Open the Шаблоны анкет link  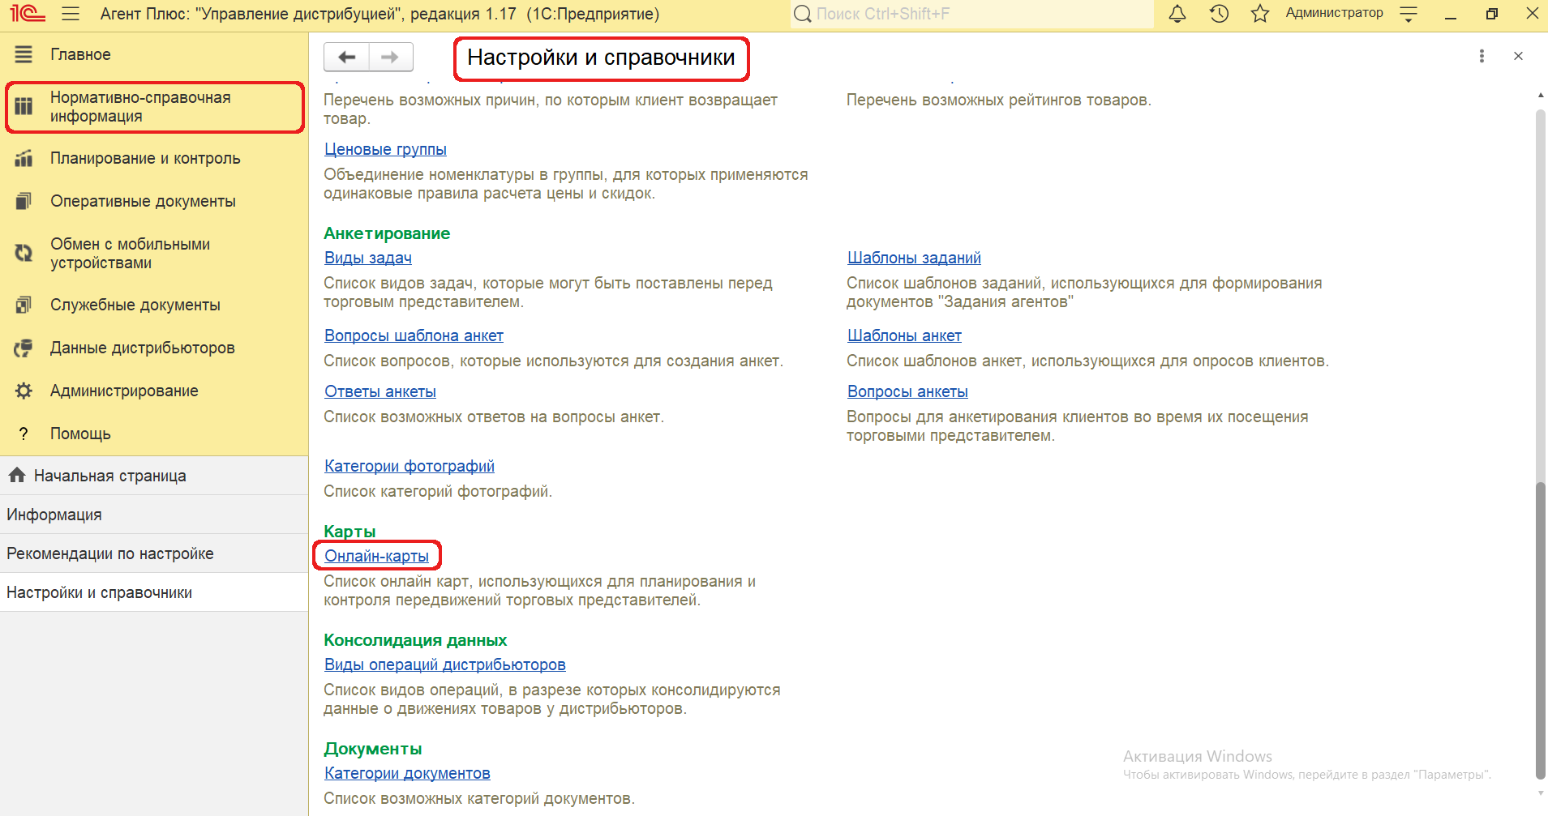click(x=904, y=335)
